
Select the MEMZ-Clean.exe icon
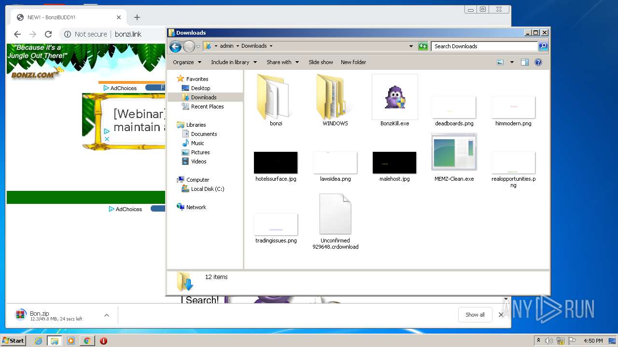pos(454,152)
